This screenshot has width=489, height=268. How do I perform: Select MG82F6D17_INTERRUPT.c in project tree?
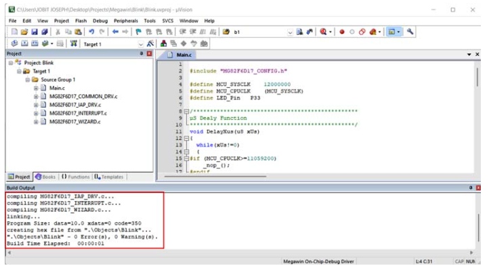[78, 114]
